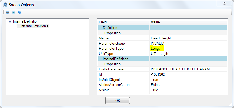Click the Value column header
This screenshot has height=108, width=234.
[188, 22]
